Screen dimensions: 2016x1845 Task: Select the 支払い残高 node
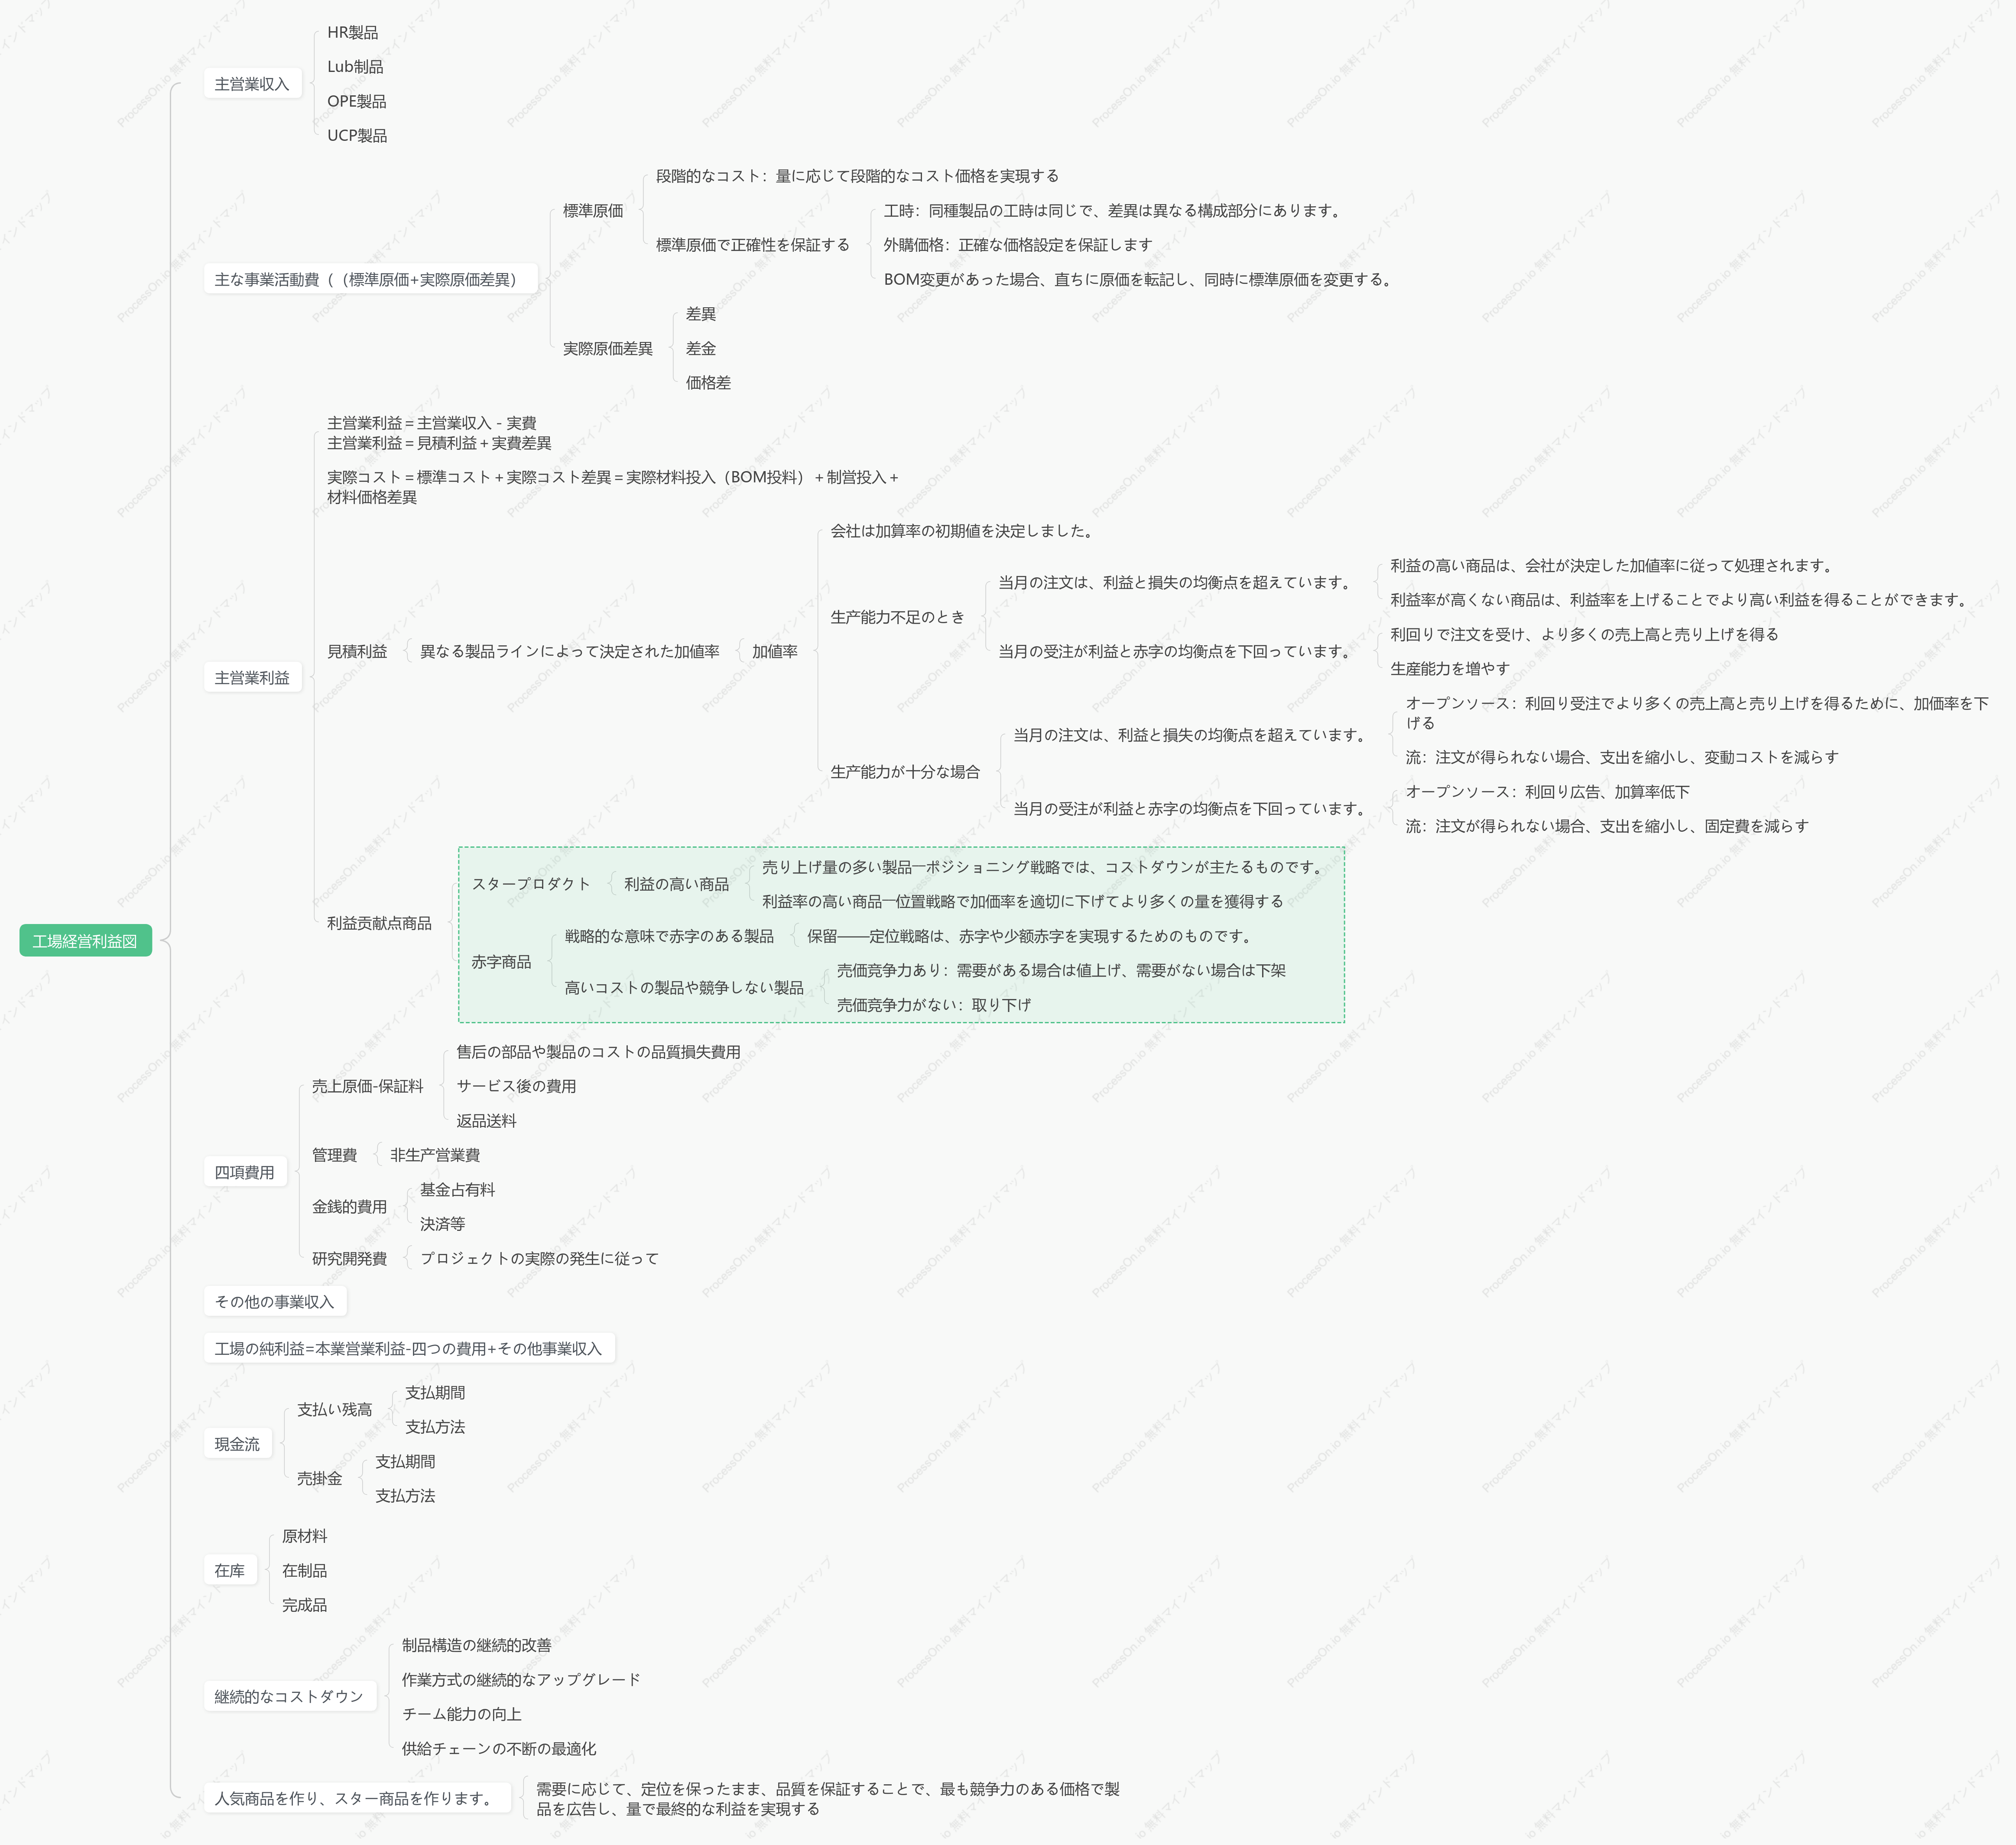click(x=334, y=1410)
